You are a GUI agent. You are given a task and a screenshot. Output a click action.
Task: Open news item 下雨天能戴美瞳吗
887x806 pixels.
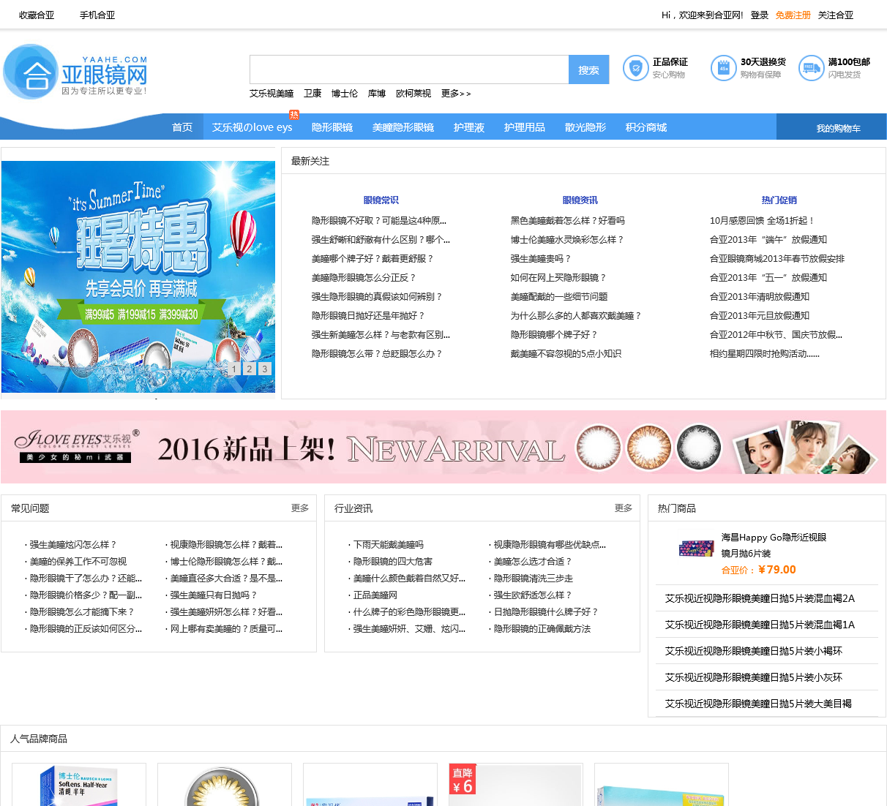point(389,545)
